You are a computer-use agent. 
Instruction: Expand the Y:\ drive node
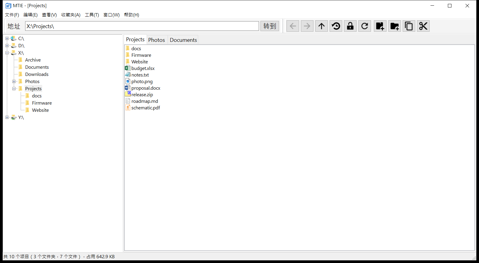tap(7, 117)
